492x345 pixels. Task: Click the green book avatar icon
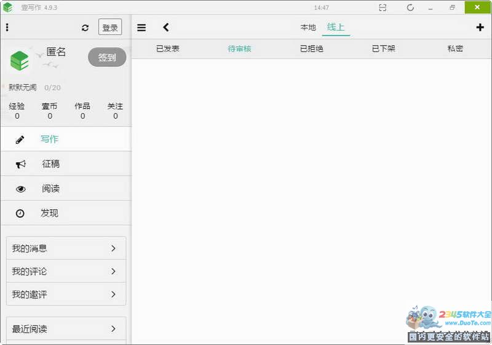click(20, 60)
